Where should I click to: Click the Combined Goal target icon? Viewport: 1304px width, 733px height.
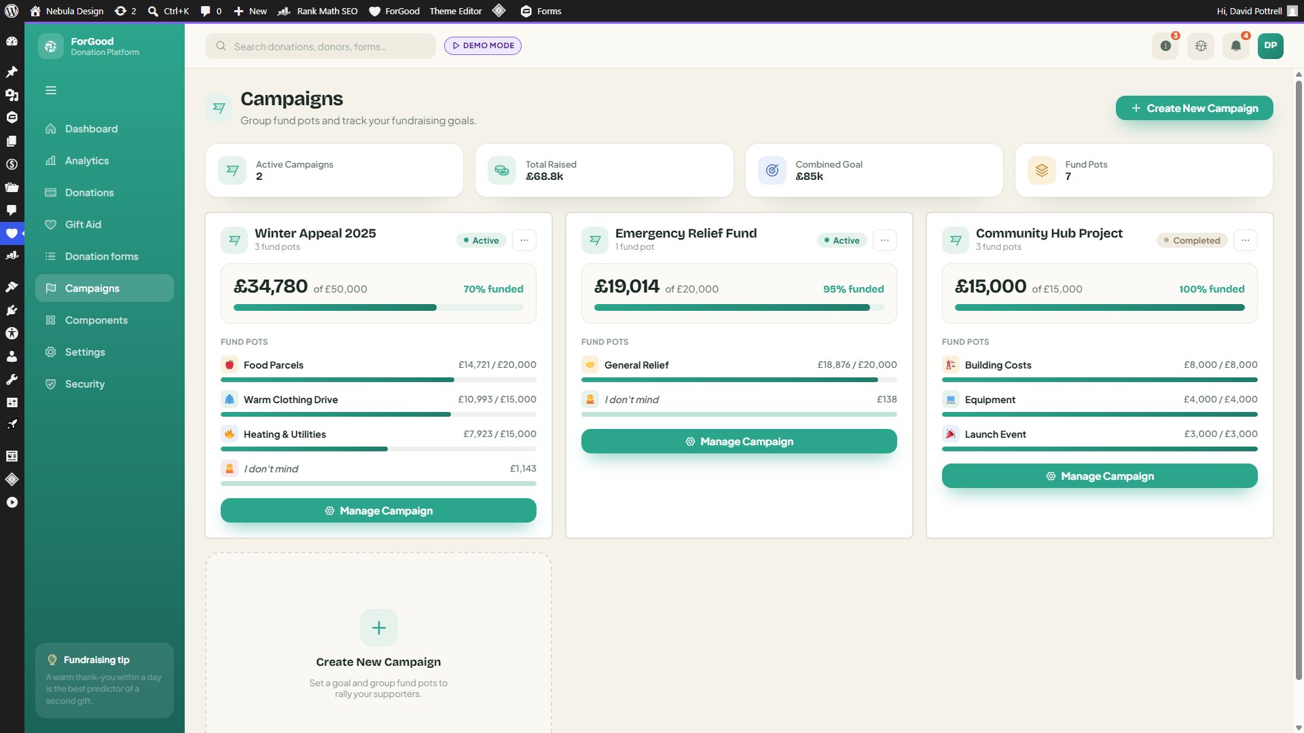772,170
